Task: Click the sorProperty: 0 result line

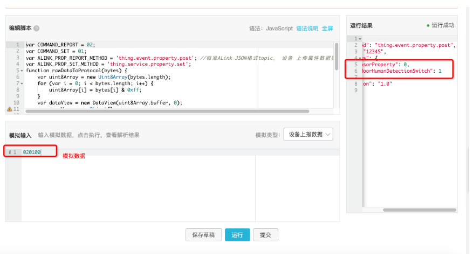Action: (x=386, y=65)
